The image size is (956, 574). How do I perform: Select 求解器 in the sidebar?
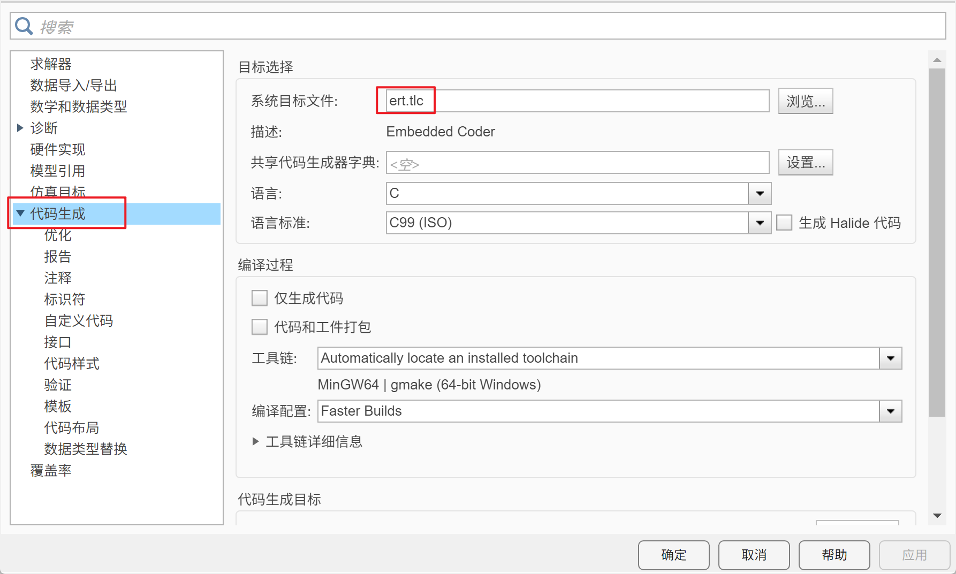[51, 64]
